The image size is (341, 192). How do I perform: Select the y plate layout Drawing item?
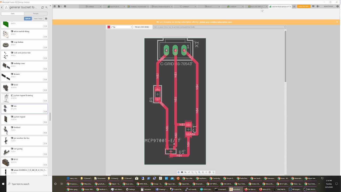24,98
